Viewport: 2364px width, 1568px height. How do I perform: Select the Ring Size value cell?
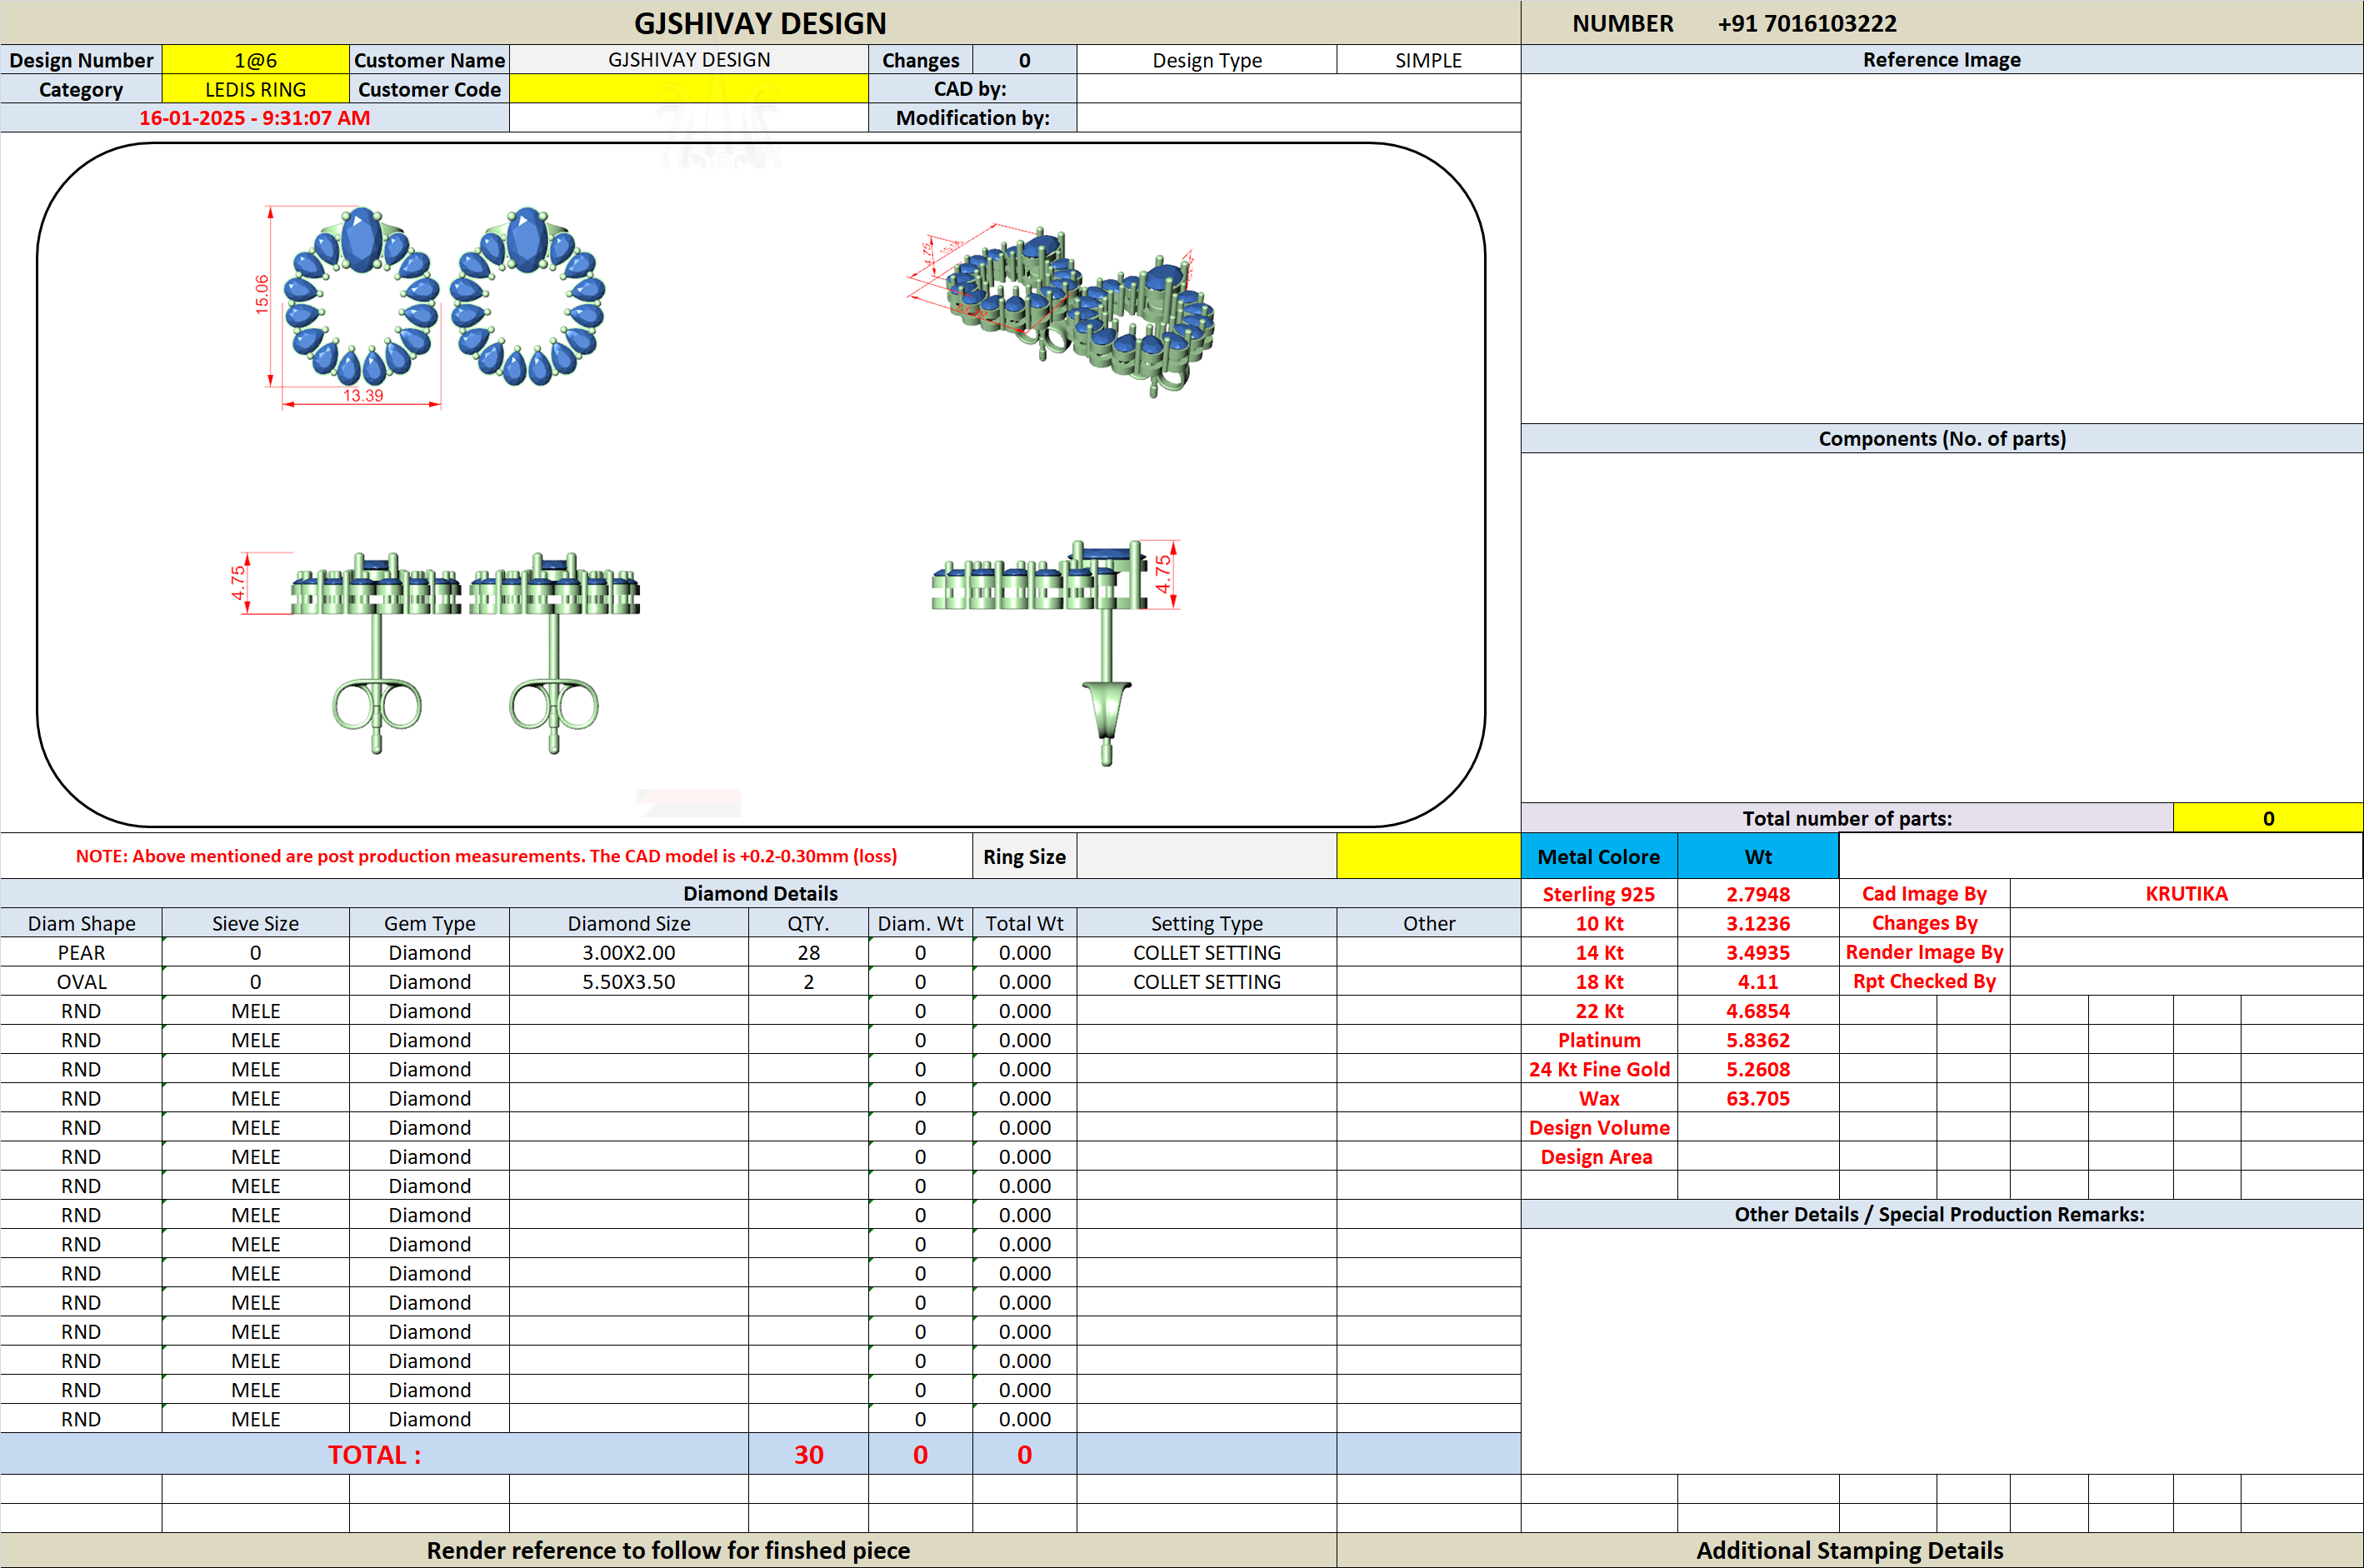[x=1206, y=857]
